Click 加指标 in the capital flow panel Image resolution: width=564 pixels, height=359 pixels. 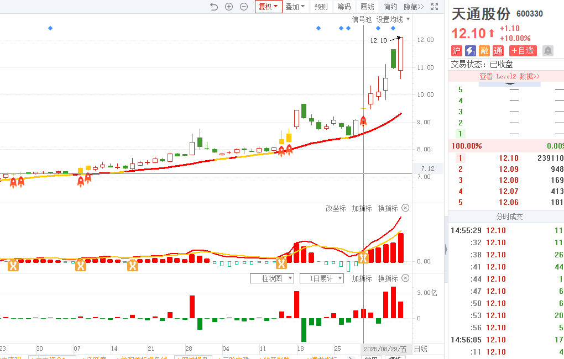(x=362, y=278)
